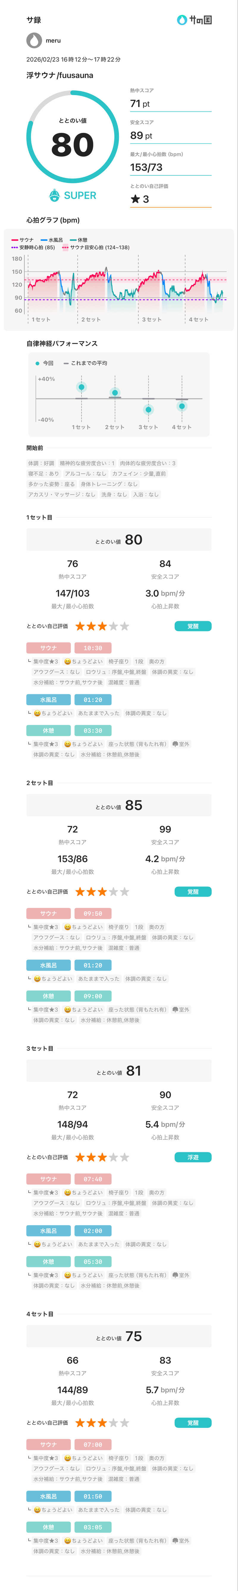Click the black star in ととのい自己評価 summary
Viewport: 238px width, 1591px height.
pos(135,199)
